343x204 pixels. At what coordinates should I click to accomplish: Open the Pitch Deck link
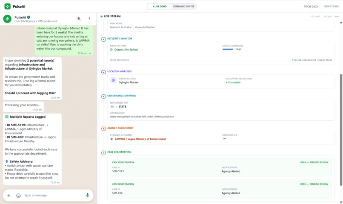pyautogui.click(x=311, y=6)
